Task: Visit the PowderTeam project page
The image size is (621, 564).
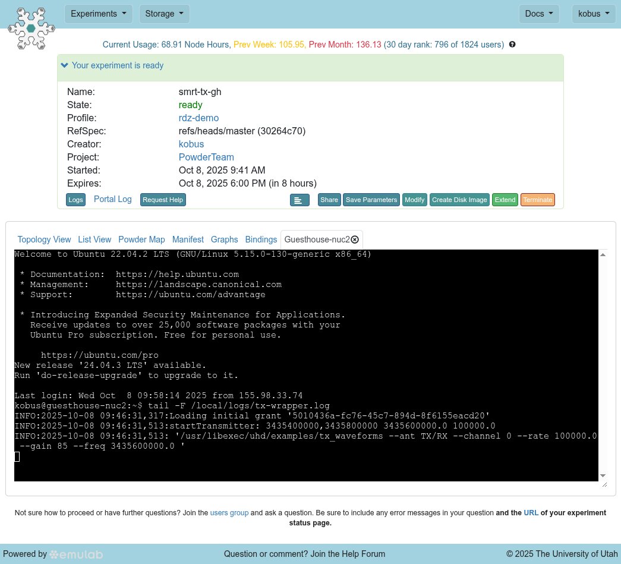Action: [206, 157]
